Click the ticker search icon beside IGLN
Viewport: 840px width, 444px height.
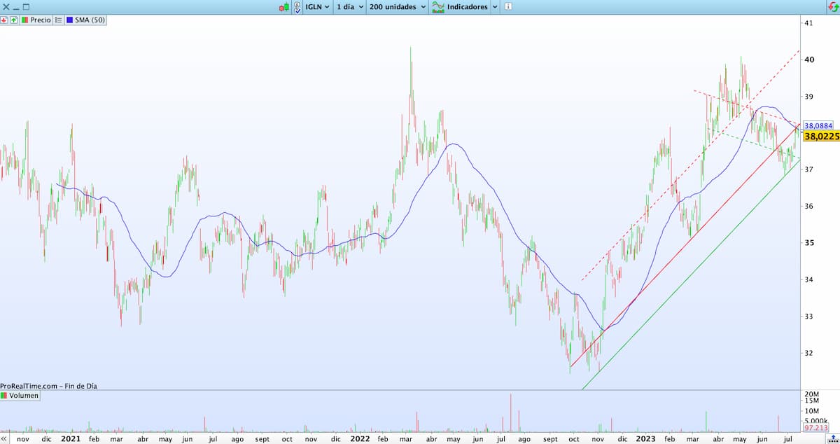pyautogui.click(x=297, y=7)
